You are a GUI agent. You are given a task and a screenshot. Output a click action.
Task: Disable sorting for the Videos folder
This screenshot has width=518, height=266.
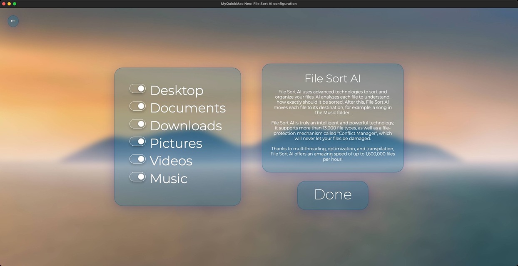[x=137, y=159]
